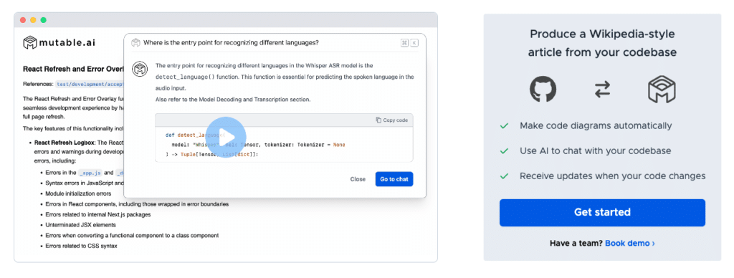The image size is (734, 278).
Task: Click the Make code diagrams automatically text
Action: click(x=596, y=126)
